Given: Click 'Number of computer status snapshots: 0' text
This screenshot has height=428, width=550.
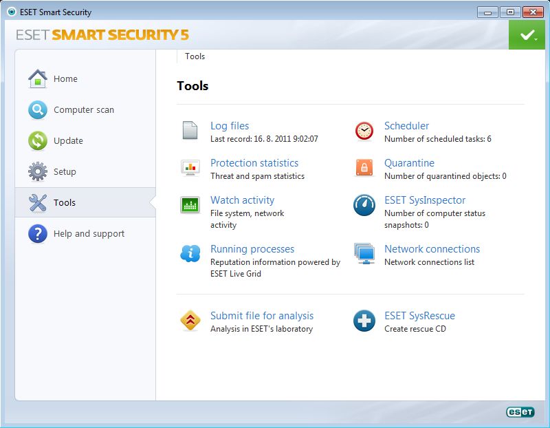Looking at the screenshot, I should [x=435, y=219].
